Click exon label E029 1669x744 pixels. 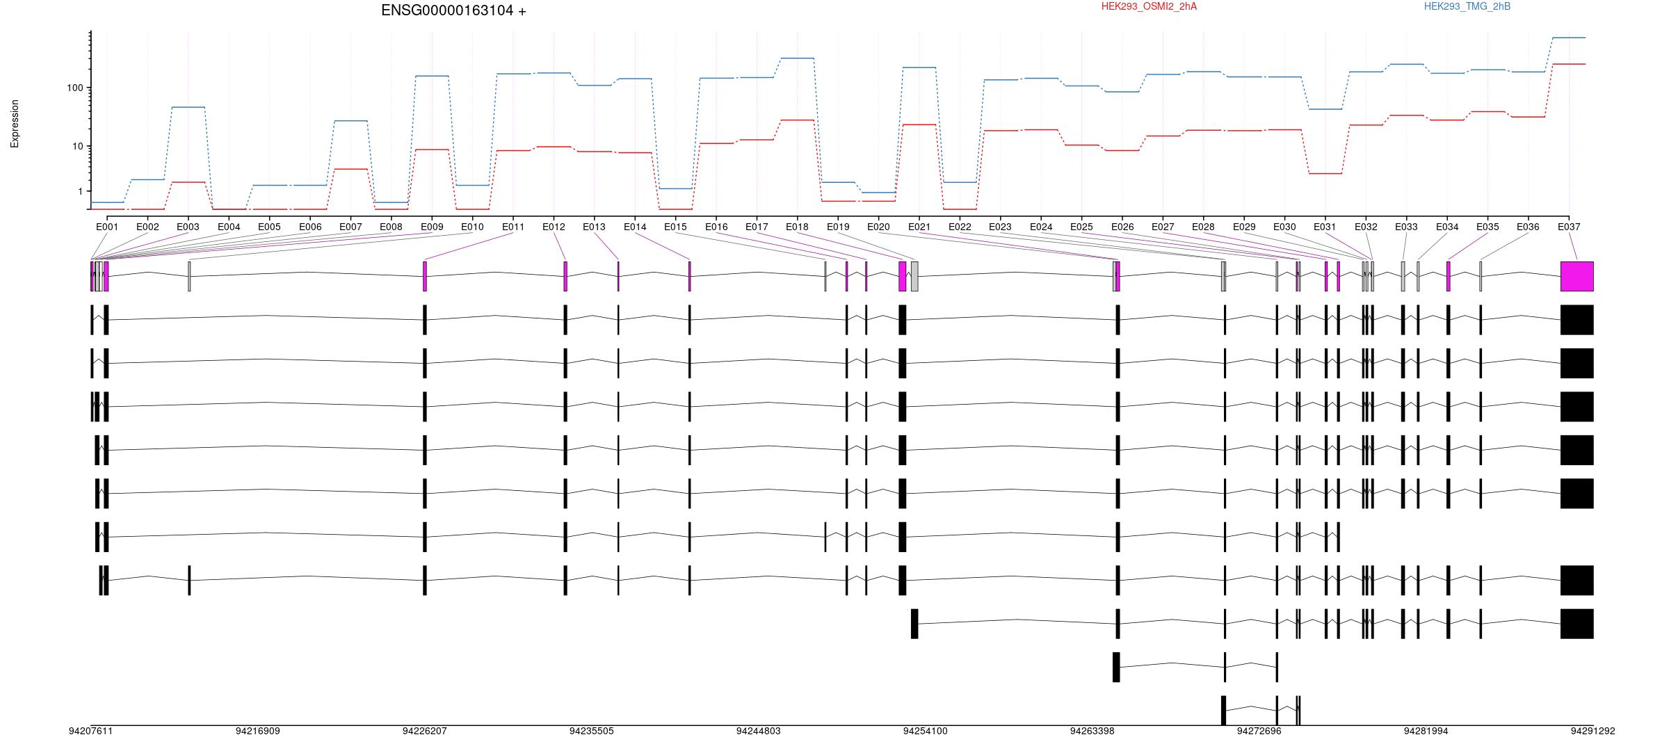click(x=1244, y=227)
